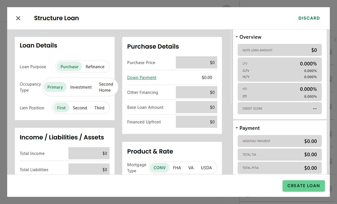
Task: Select Second lien position
Action: [x=80, y=108]
